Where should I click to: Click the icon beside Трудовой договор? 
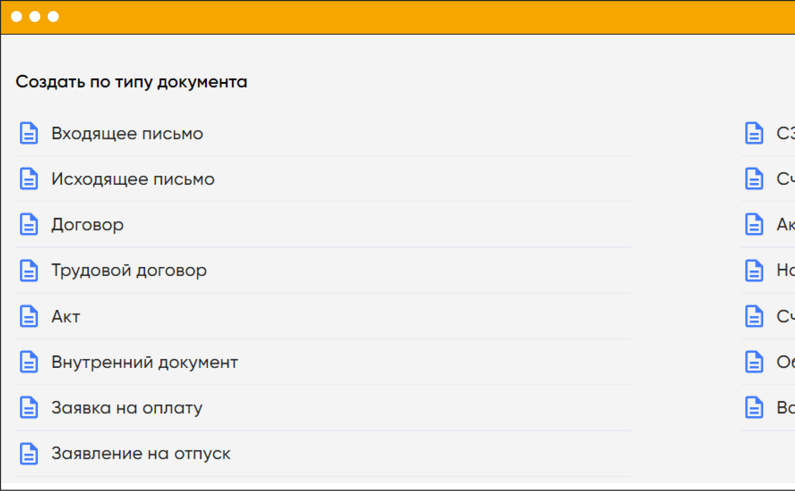[29, 270]
